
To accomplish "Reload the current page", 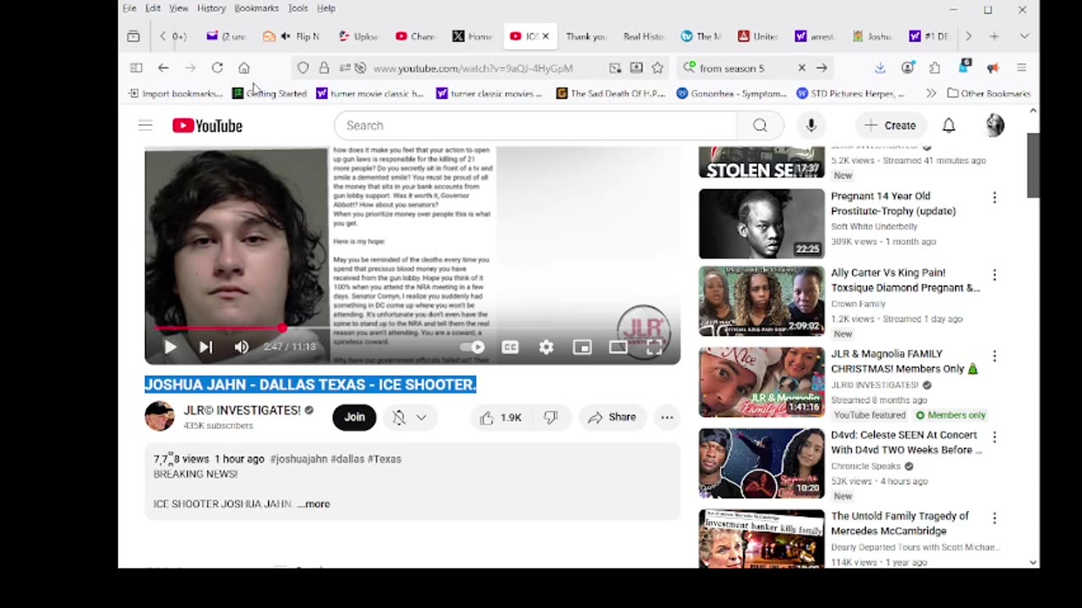I will pos(217,68).
